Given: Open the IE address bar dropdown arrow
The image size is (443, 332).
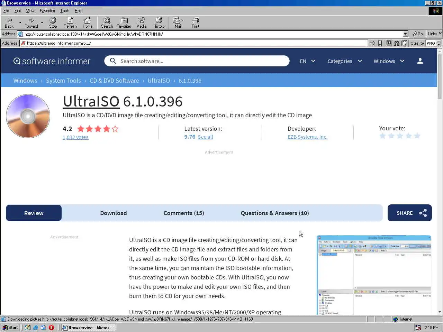Looking at the screenshot, I should (x=406, y=34).
